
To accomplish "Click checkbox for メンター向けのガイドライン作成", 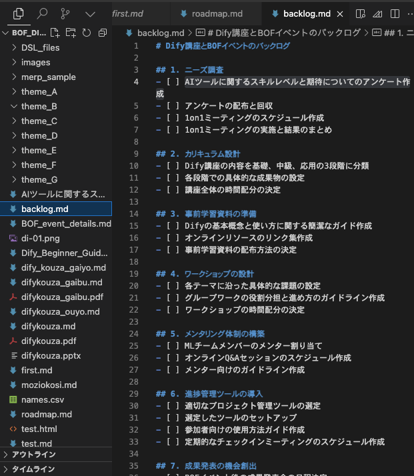I will 173,370.
